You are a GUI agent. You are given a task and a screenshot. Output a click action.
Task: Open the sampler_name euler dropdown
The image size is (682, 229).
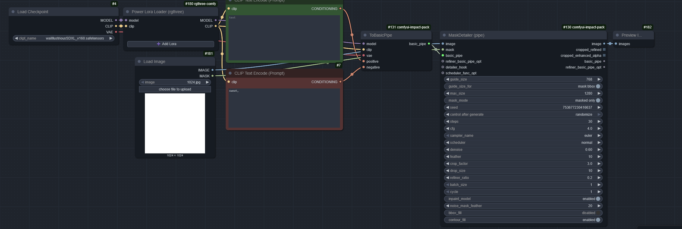point(523,136)
